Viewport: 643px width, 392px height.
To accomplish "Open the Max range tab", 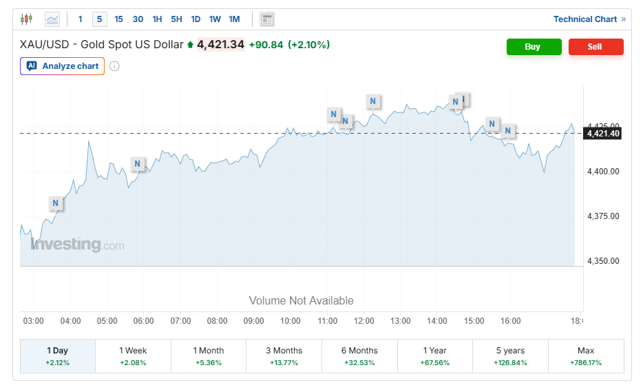I will (586, 355).
